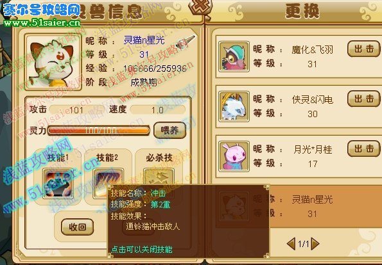
Task: Click the 点击可以关闭技能 tooltip text
Action: (x=142, y=250)
